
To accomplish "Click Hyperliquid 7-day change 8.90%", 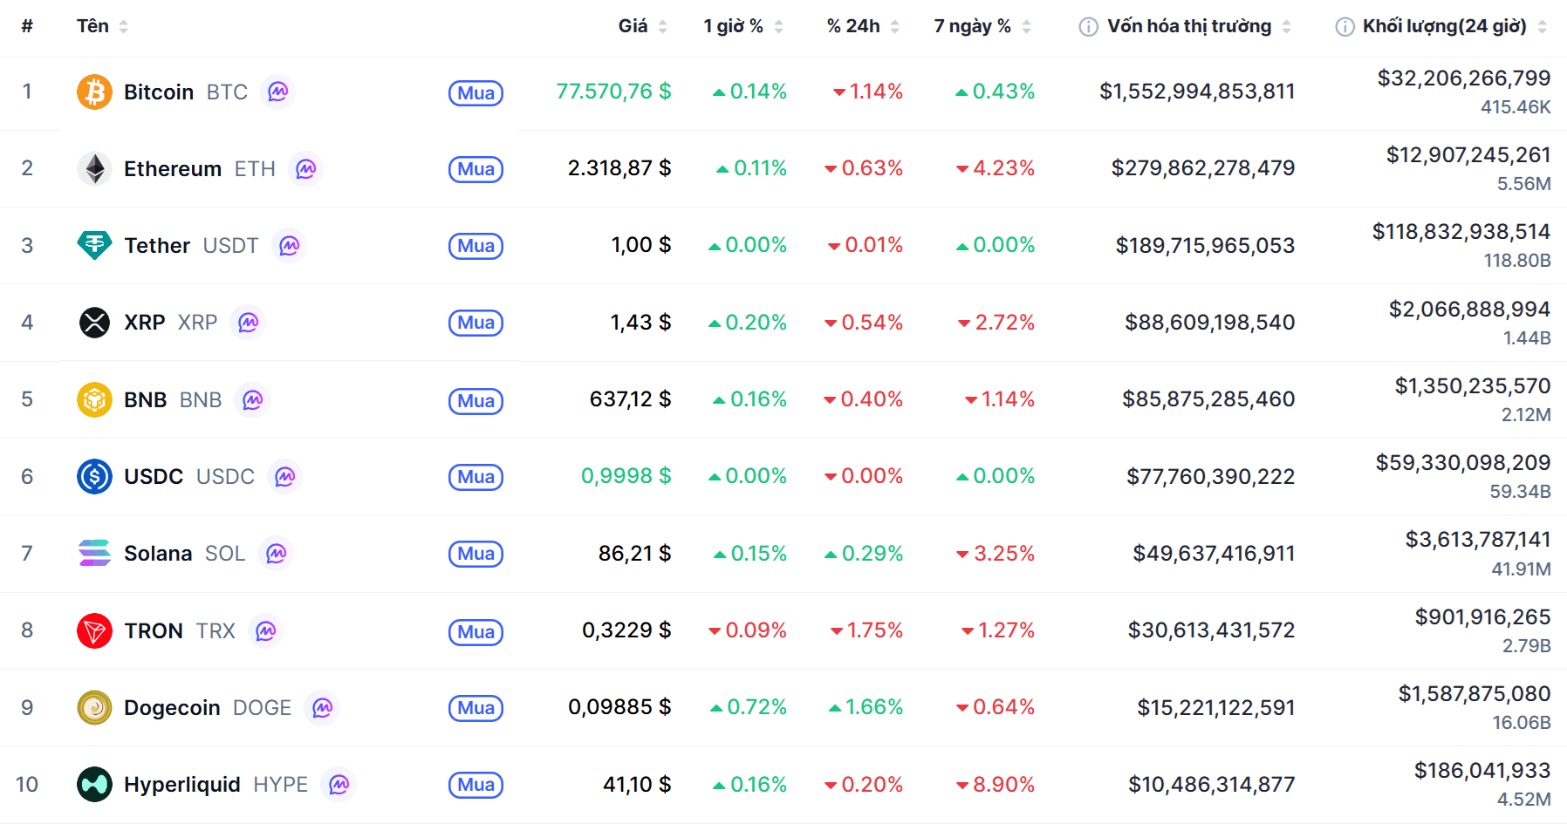I will [996, 784].
